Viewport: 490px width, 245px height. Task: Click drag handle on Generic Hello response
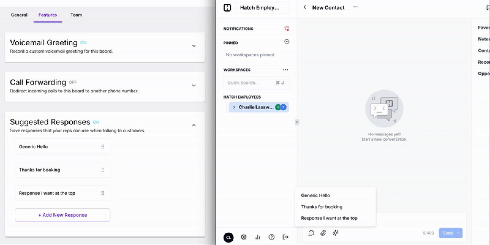tap(103, 147)
